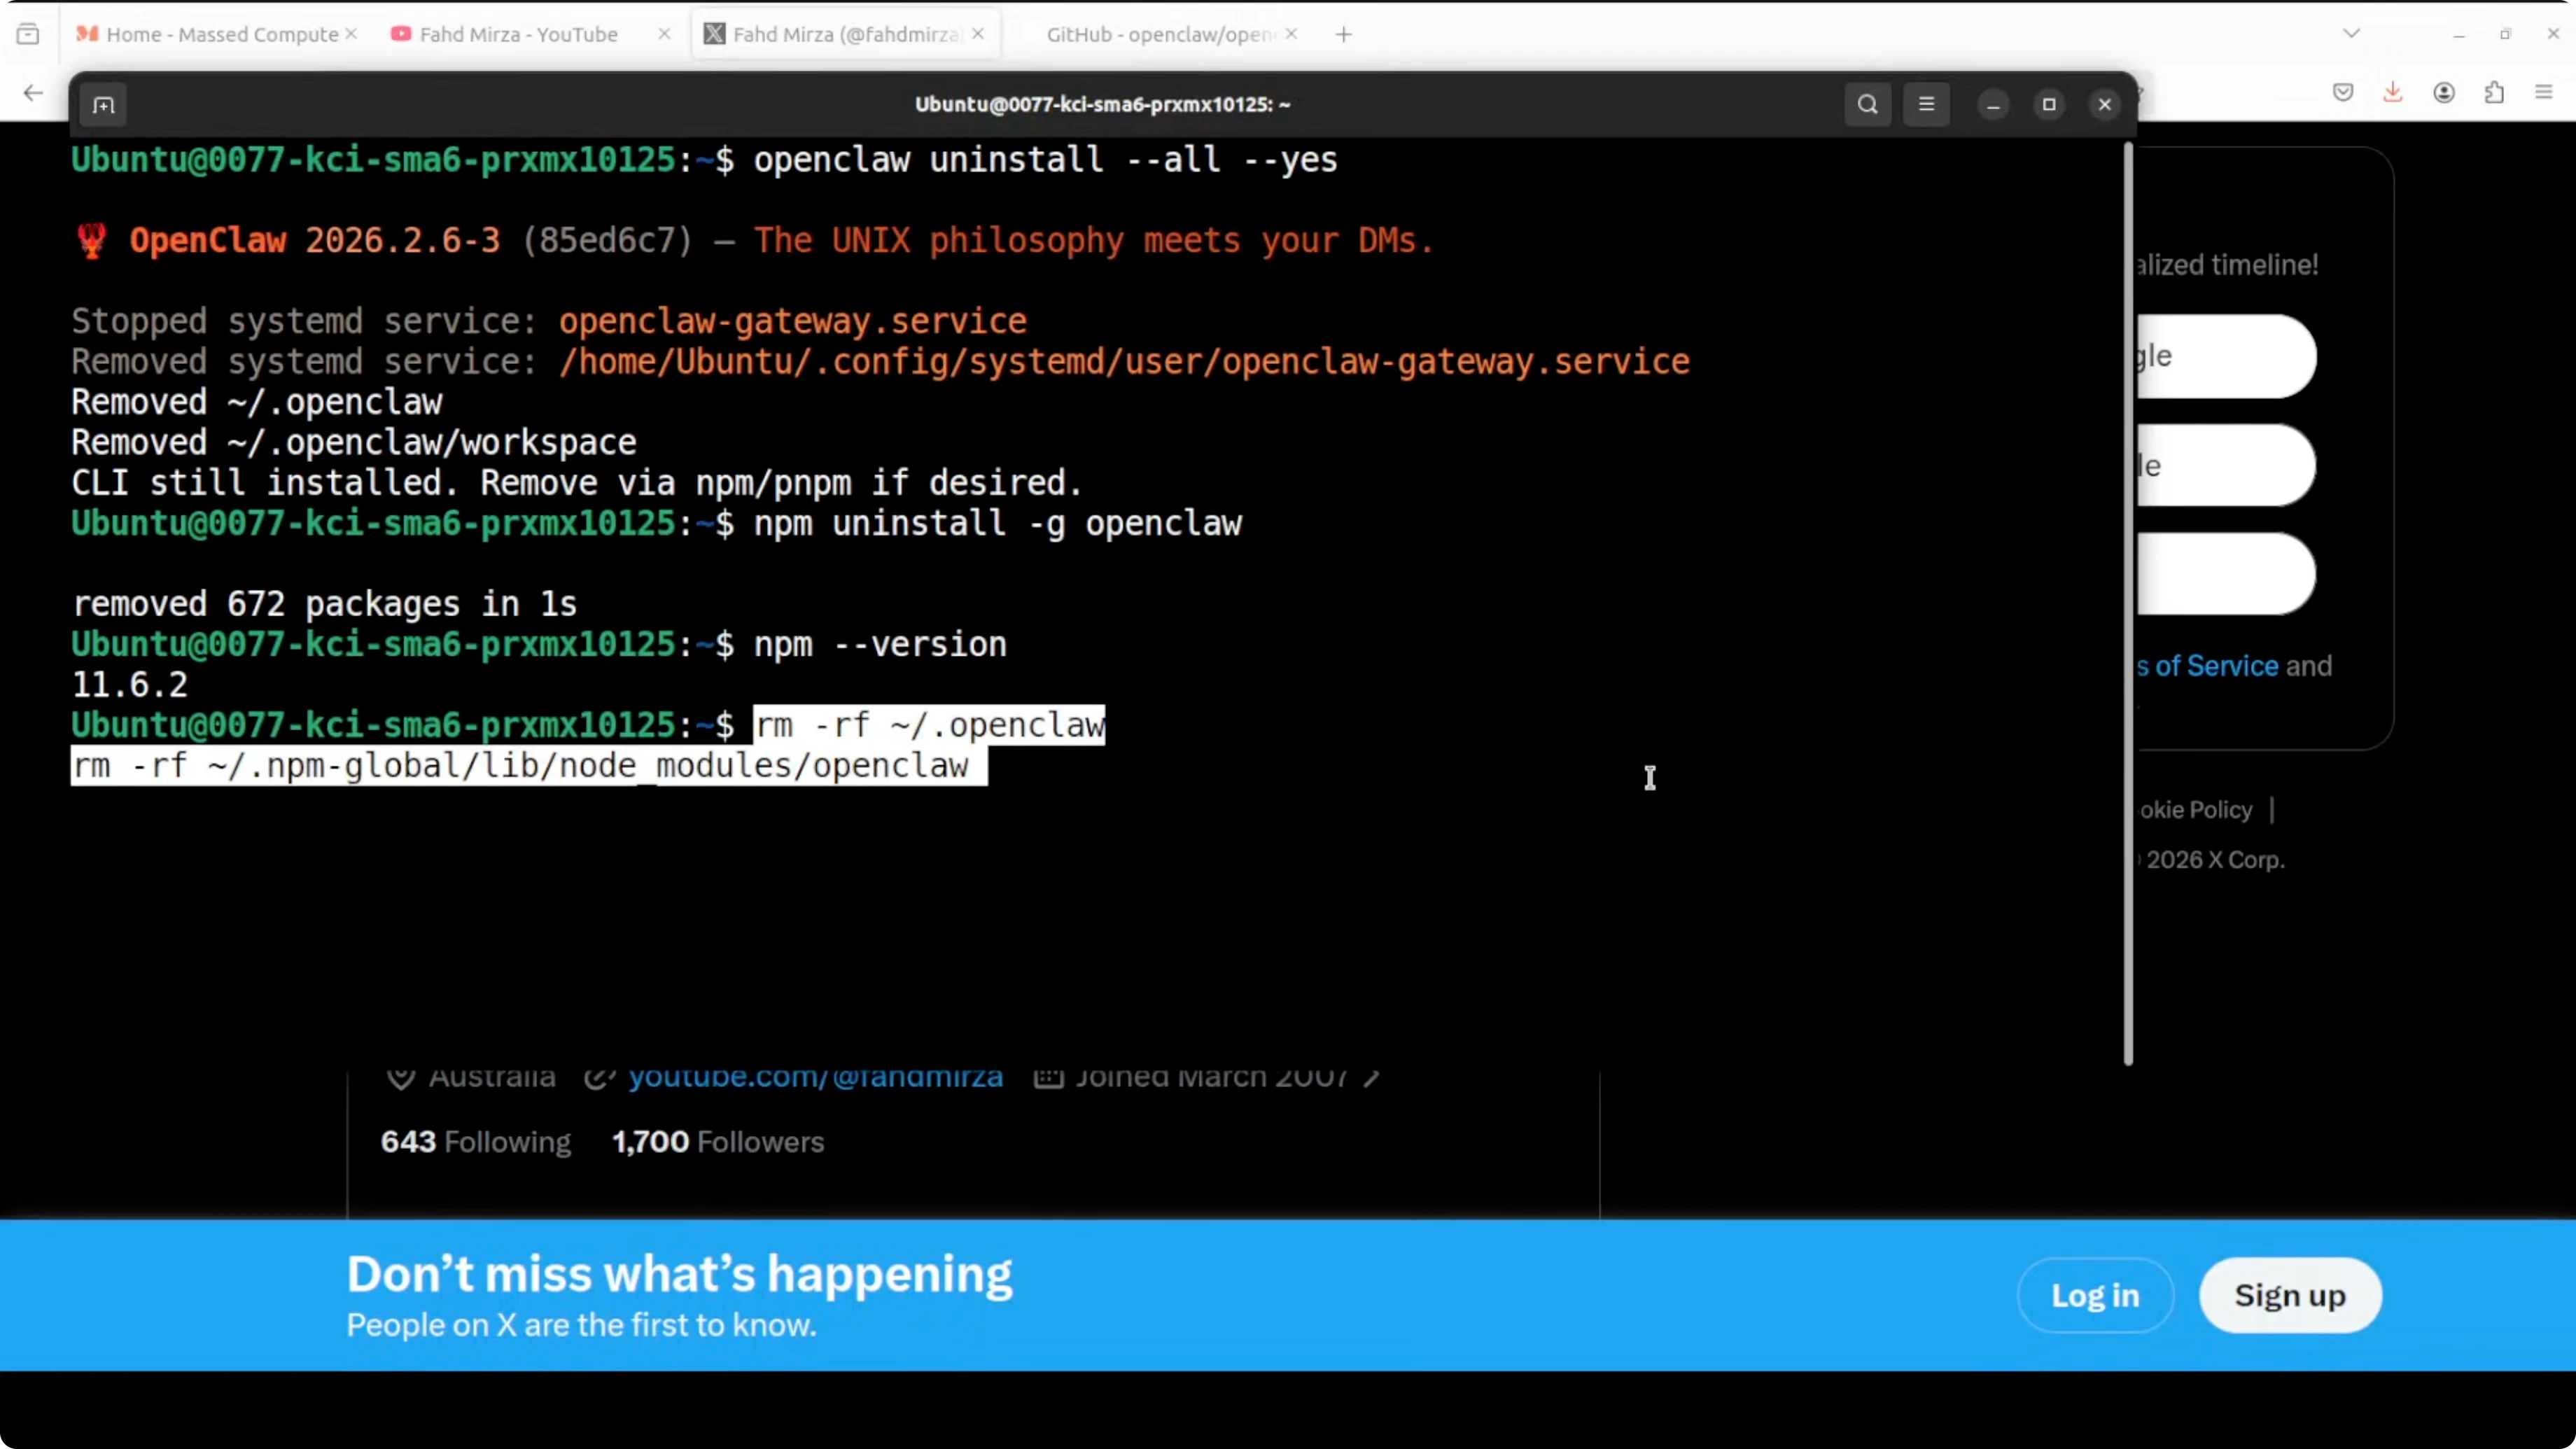Click the new terminal tab icon
2576x1449 pixels.
pyautogui.click(x=104, y=105)
